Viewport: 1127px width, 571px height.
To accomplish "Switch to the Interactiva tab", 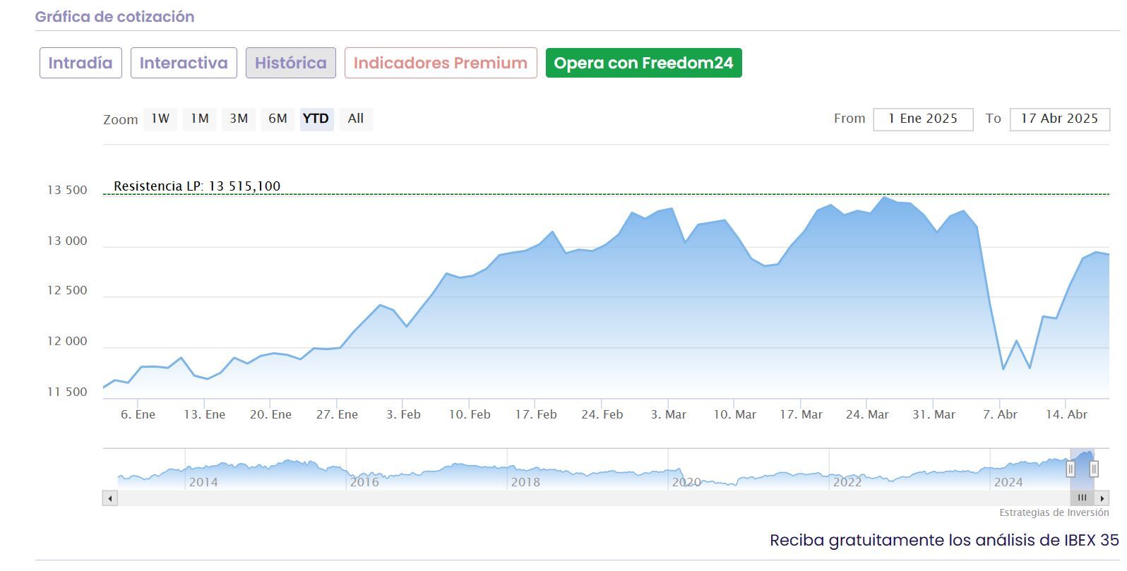I will pyautogui.click(x=184, y=63).
